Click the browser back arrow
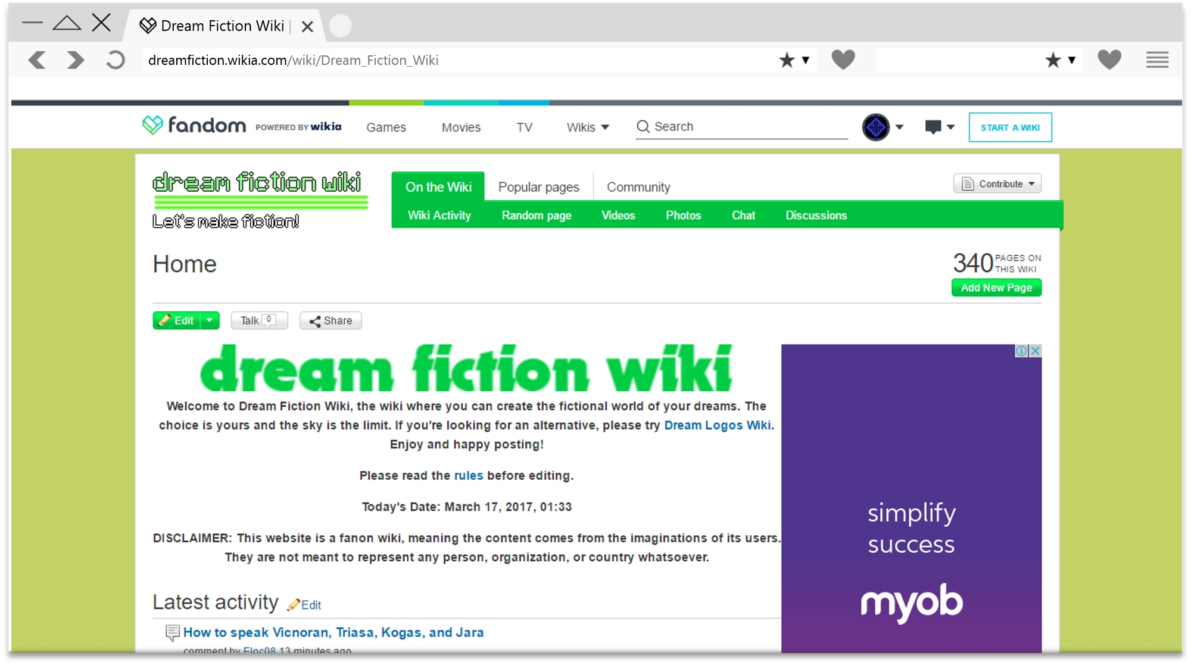 point(37,60)
